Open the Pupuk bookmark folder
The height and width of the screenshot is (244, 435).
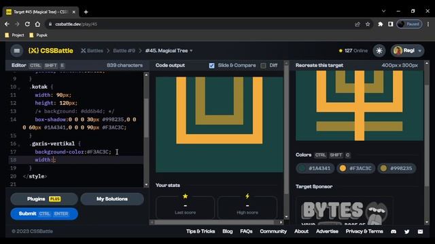[39, 35]
